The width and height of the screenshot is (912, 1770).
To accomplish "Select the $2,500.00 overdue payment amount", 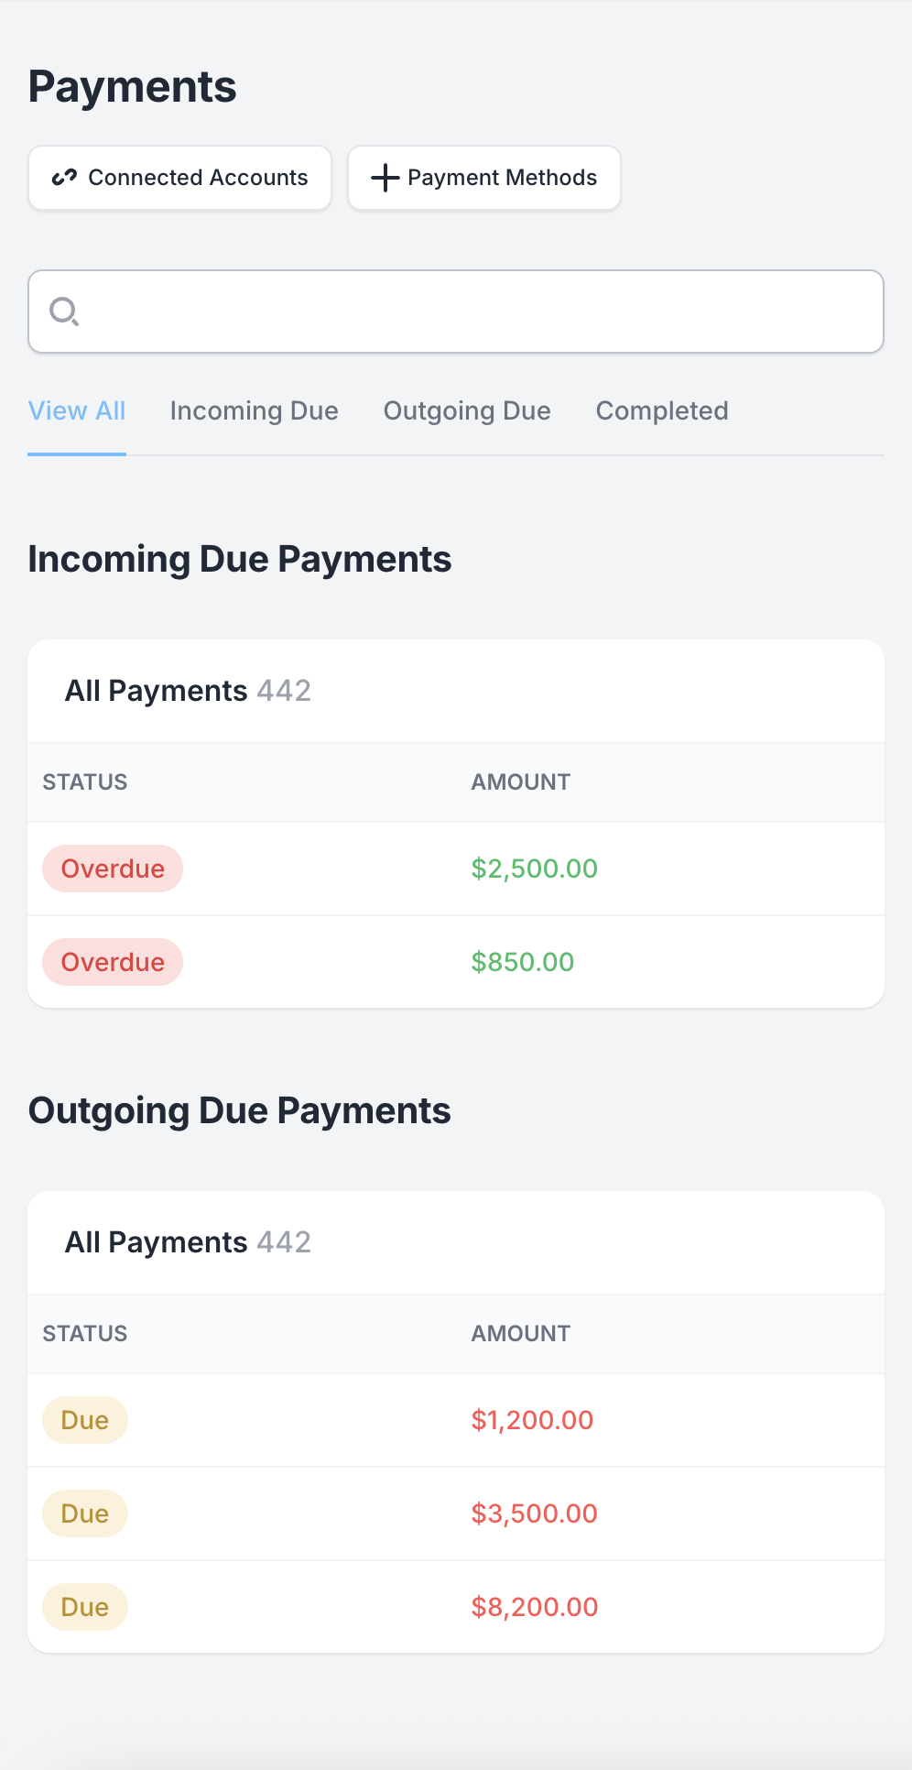I will coord(534,869).
